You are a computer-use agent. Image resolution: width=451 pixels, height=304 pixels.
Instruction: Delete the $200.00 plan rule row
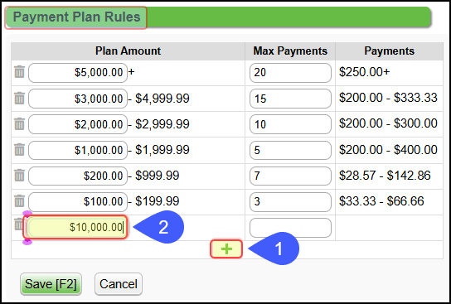pos(19,176)
